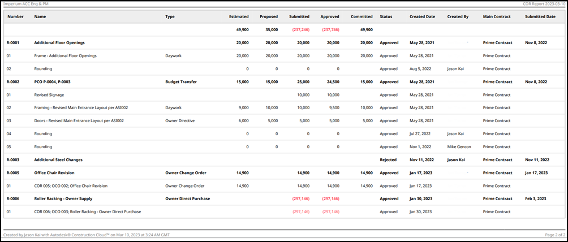Click the Proposed column header

click(x=268, y=16)
